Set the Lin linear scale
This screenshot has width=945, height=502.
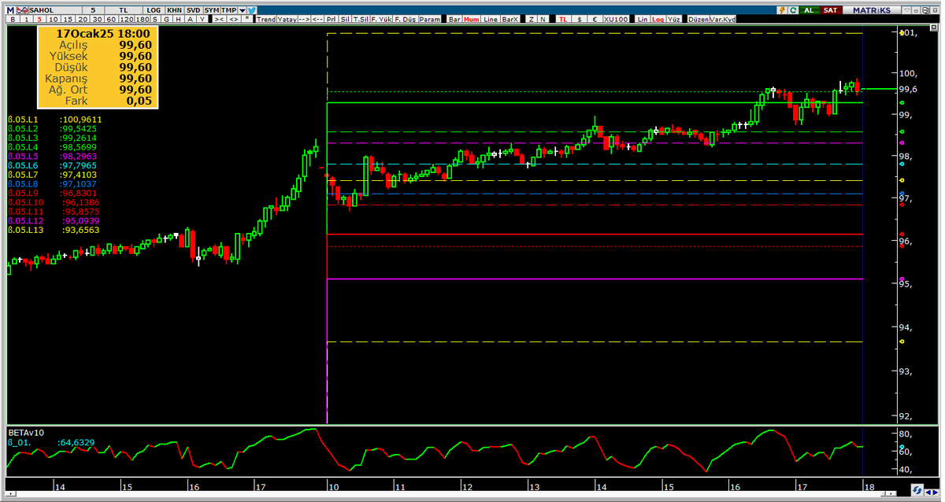pyautogui.click(x=643, y=19)
